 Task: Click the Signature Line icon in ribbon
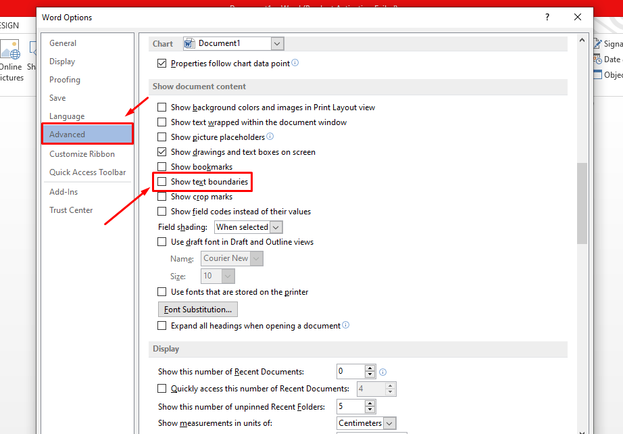pos(599,44)
